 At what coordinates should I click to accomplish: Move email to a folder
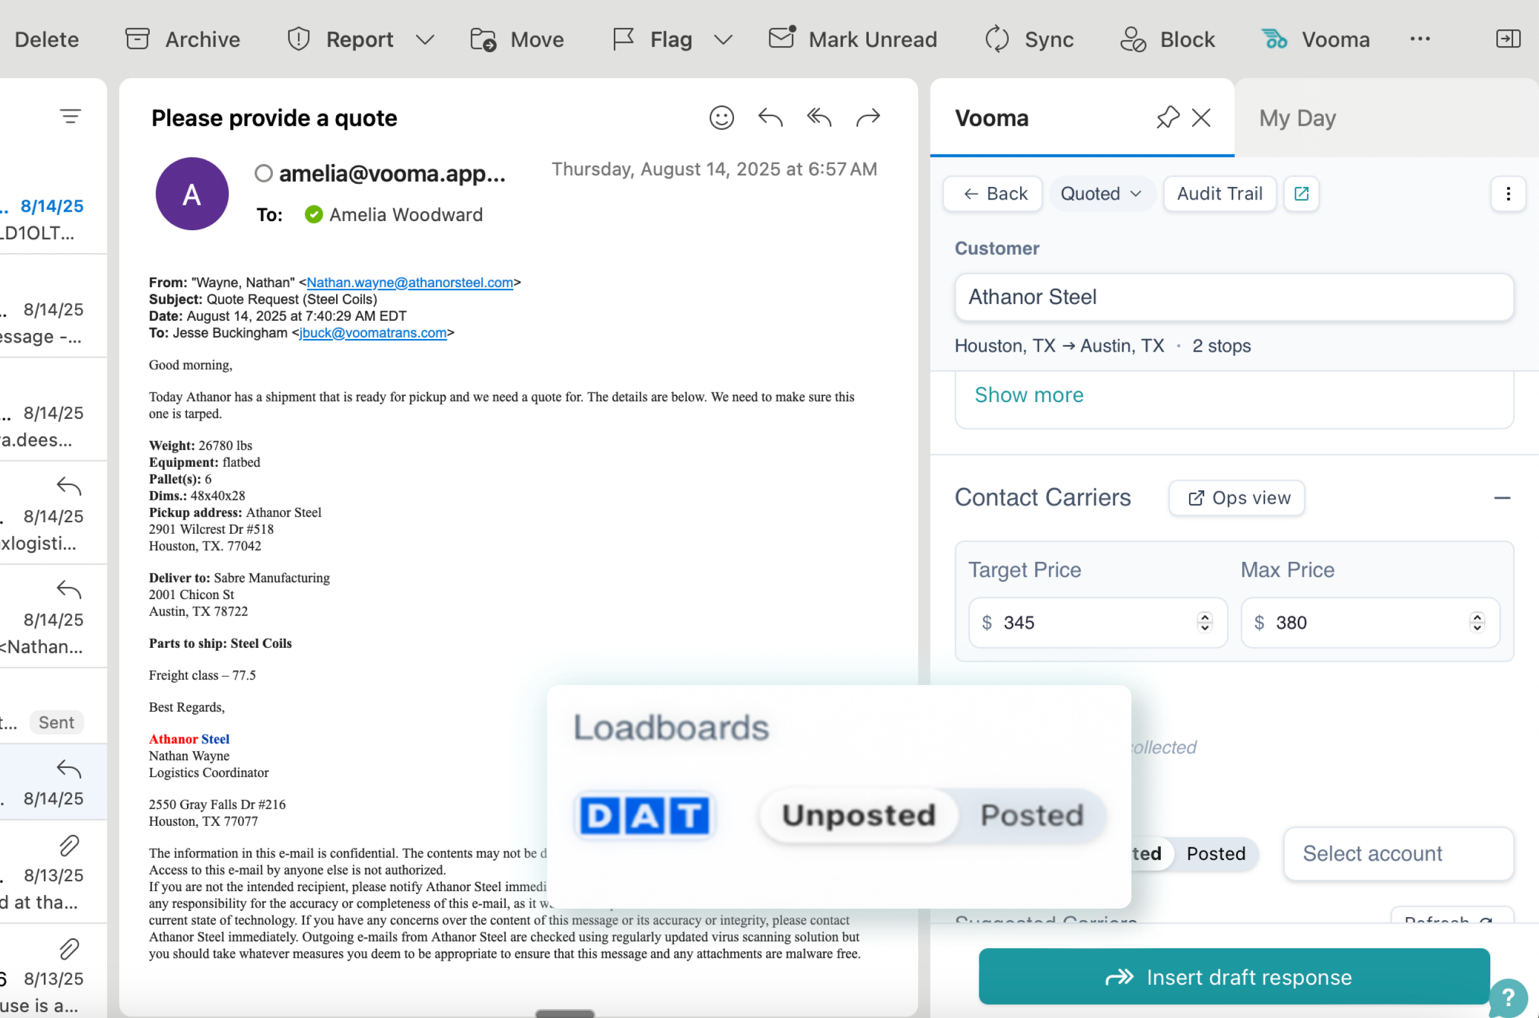coord(517,40)
